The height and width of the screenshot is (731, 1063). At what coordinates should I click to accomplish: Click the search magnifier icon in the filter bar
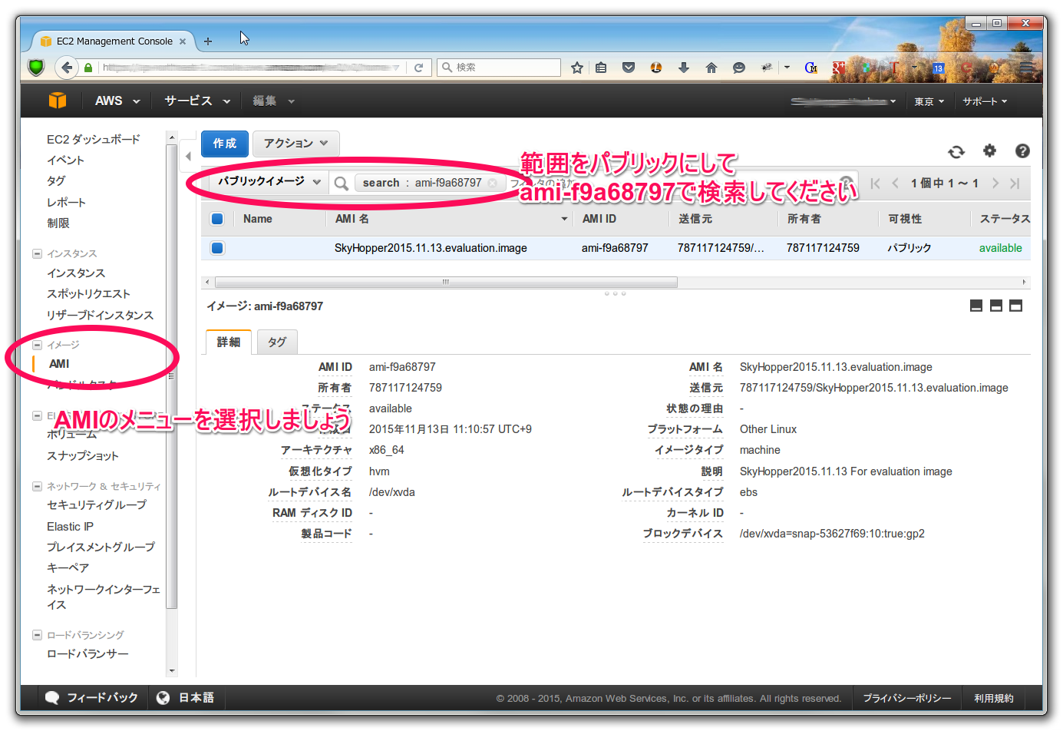[x=342, y=183]
